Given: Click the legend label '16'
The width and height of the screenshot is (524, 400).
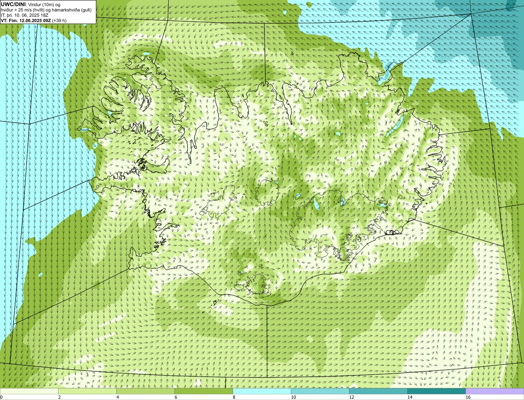Looking at the screenshot, I should pyautogui.click(x=468, y=397).
